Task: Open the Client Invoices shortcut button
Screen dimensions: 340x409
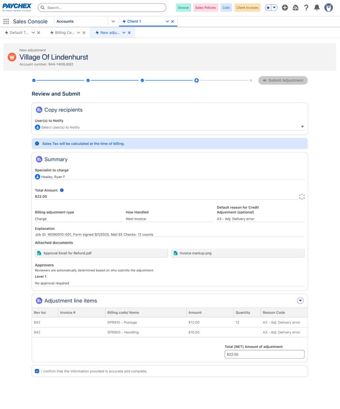Action: pos(247,8)
